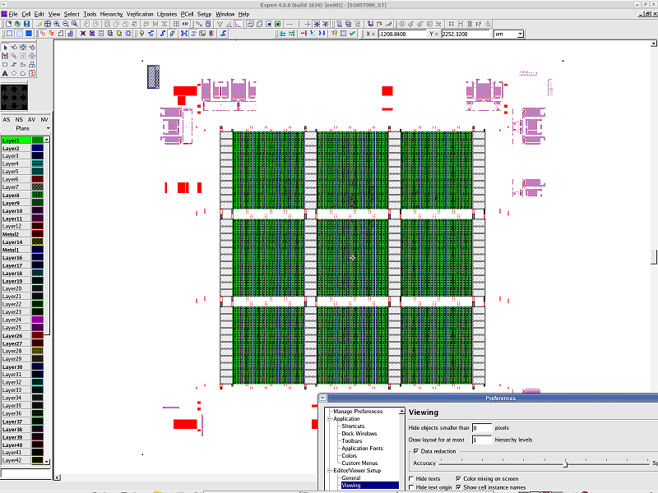Open the Verification menu
This screenshot has width=658, height=493.
pos(140,14)
